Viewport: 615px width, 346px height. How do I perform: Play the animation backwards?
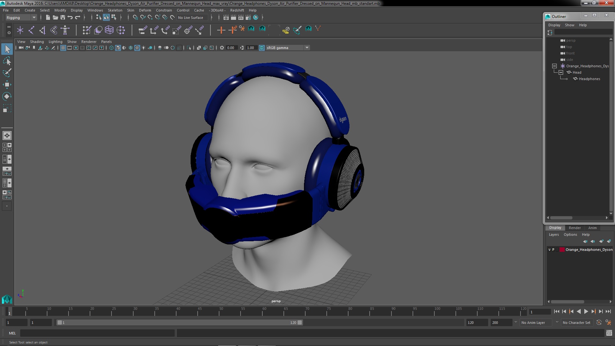[578, 311]
